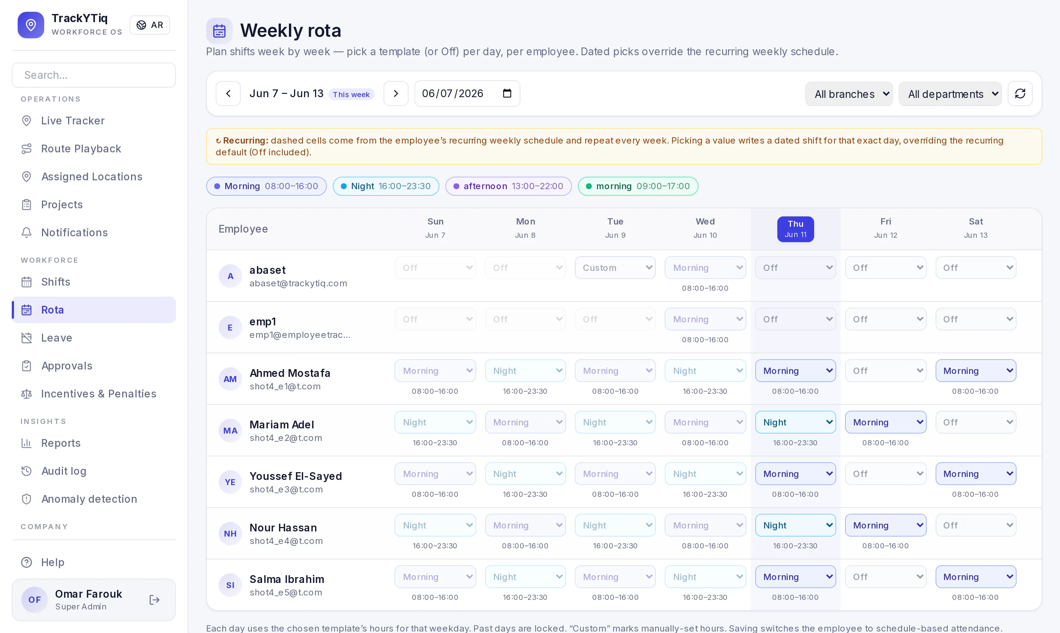
Task: Click the abaset@trackytiq.com email
Action: (298, 283)
